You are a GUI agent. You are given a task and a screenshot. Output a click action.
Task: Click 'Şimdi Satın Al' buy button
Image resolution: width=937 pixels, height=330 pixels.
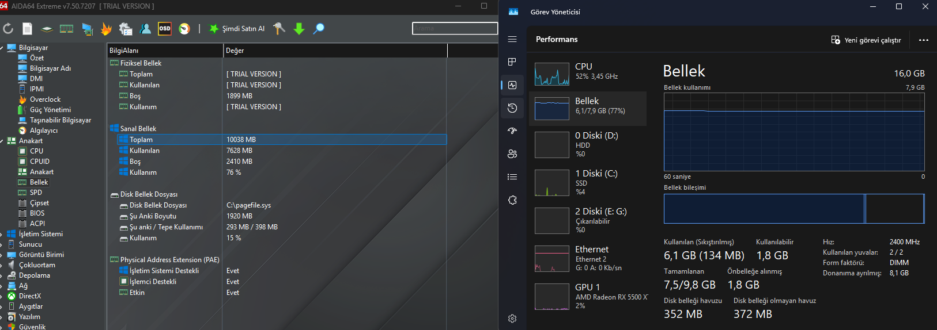(x=237, y=28)
